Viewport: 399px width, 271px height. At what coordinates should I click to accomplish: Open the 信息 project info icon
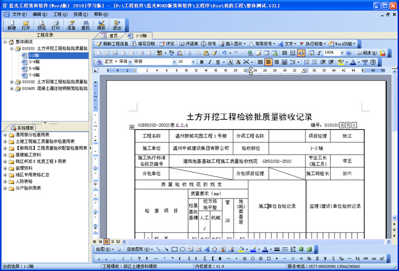71,25
